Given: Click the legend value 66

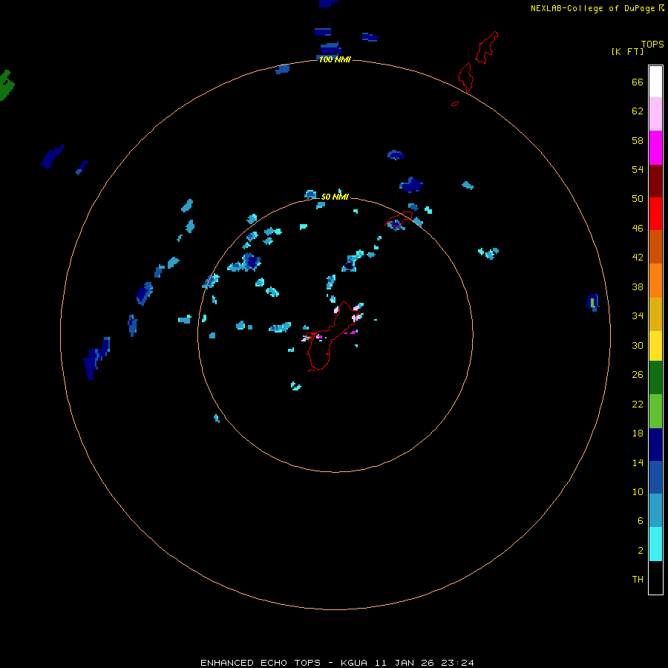Looking at the screenshot, I should (x=638, y=82).
